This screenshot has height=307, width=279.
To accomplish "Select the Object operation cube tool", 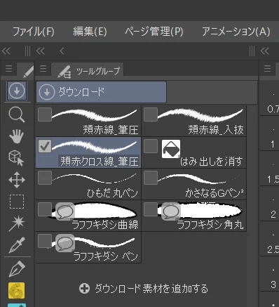I will point(16,158).
